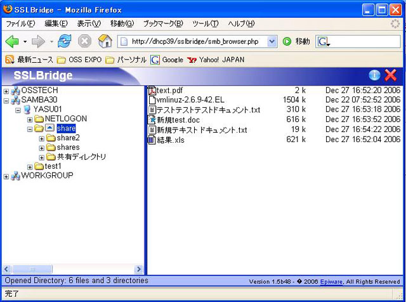Go to the home page icon
Viewport: 406px width, 302px height.
105,41
